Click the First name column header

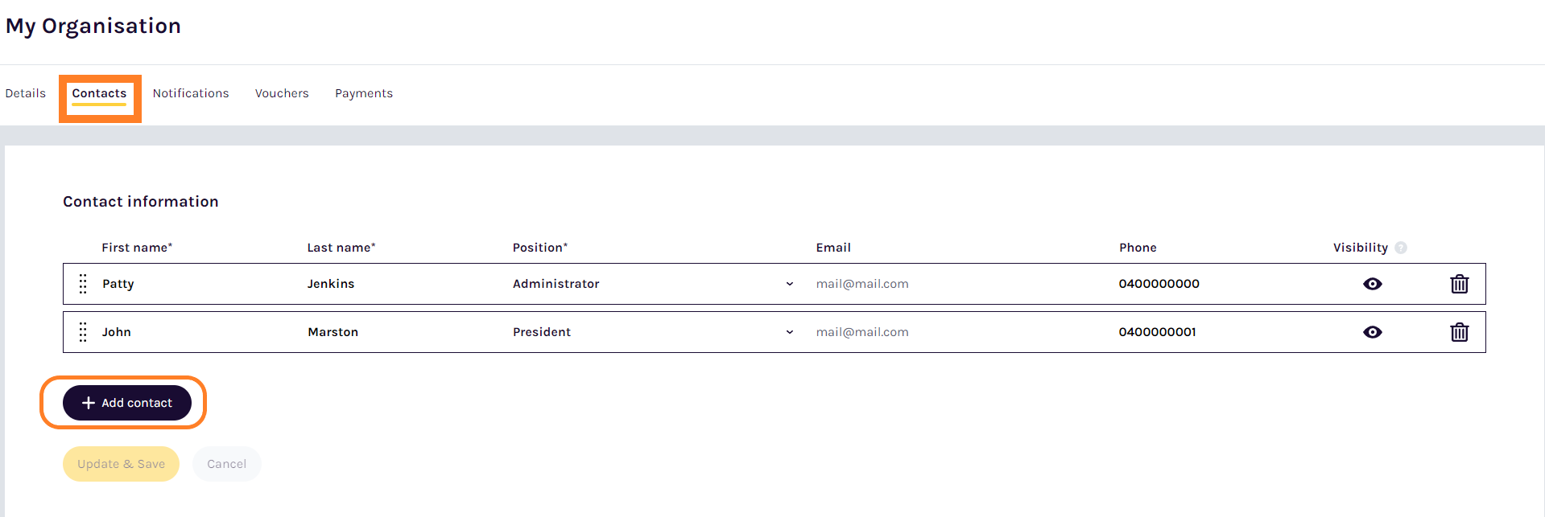click(x=137, y=248)
